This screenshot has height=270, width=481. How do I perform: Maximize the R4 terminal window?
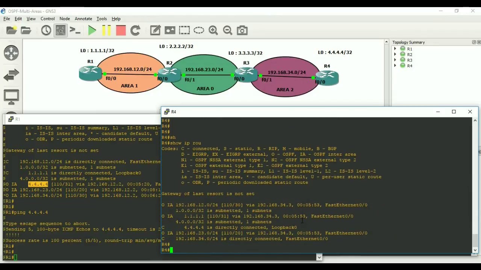pos(454,112)
